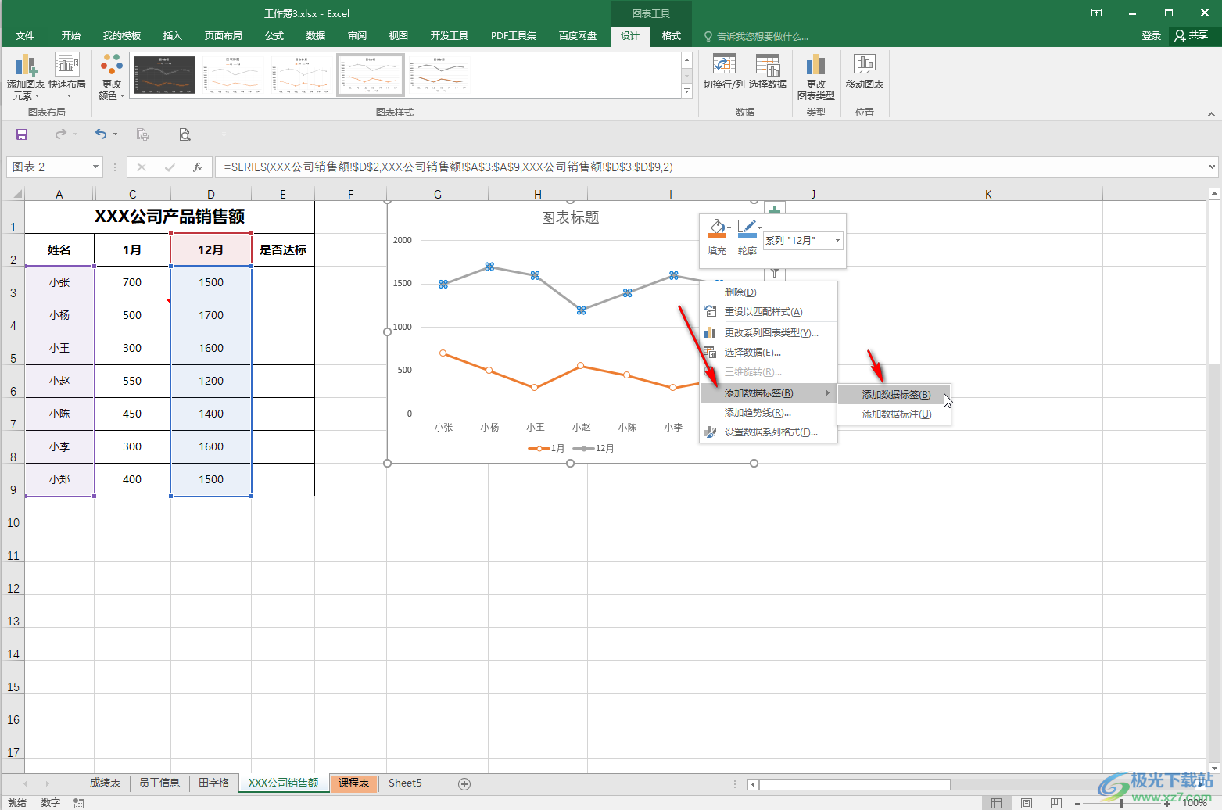This screenshot has width=1222, height=810.
Task: Click the zoom slider in status bar
Action: pos(1122,803)
